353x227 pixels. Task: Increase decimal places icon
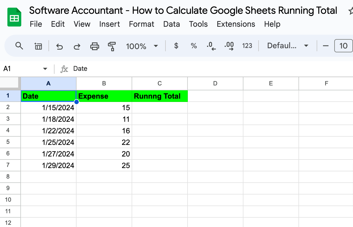(229, 46)
